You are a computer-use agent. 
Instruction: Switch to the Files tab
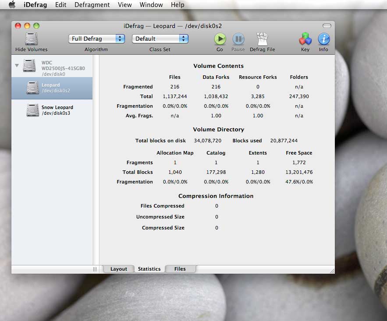[180, 269]
